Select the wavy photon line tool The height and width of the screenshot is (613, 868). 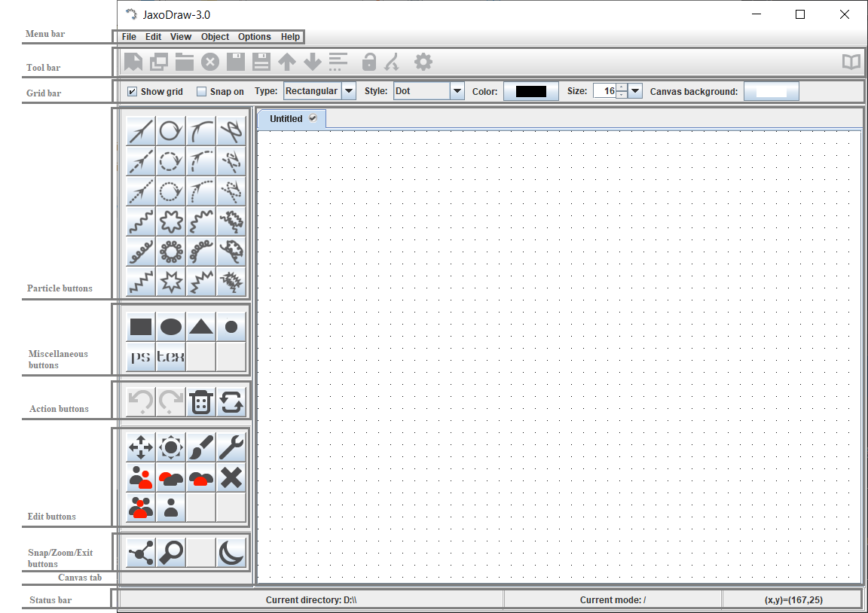tap(141, 221)
